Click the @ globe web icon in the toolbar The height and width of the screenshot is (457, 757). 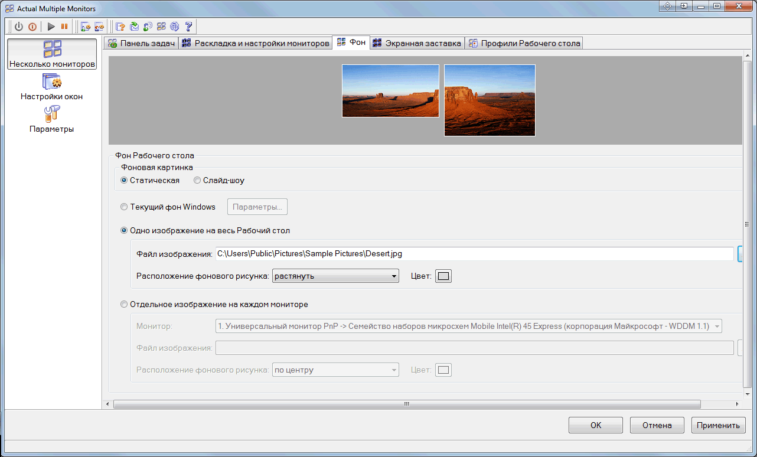point(175,27)
